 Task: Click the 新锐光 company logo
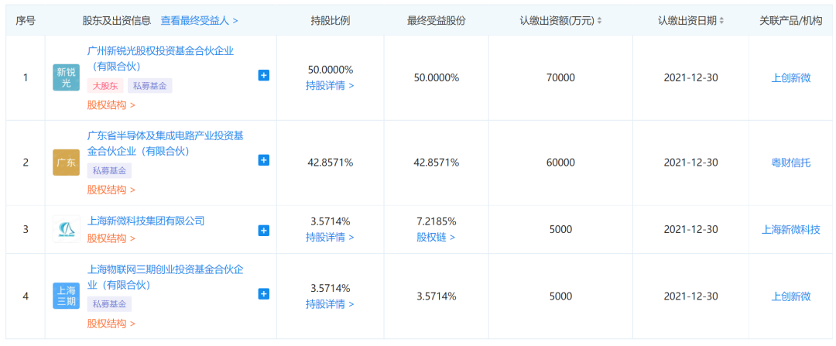[x=66, y=77]
